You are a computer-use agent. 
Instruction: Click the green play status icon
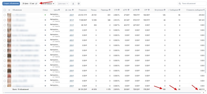(45, 15)
